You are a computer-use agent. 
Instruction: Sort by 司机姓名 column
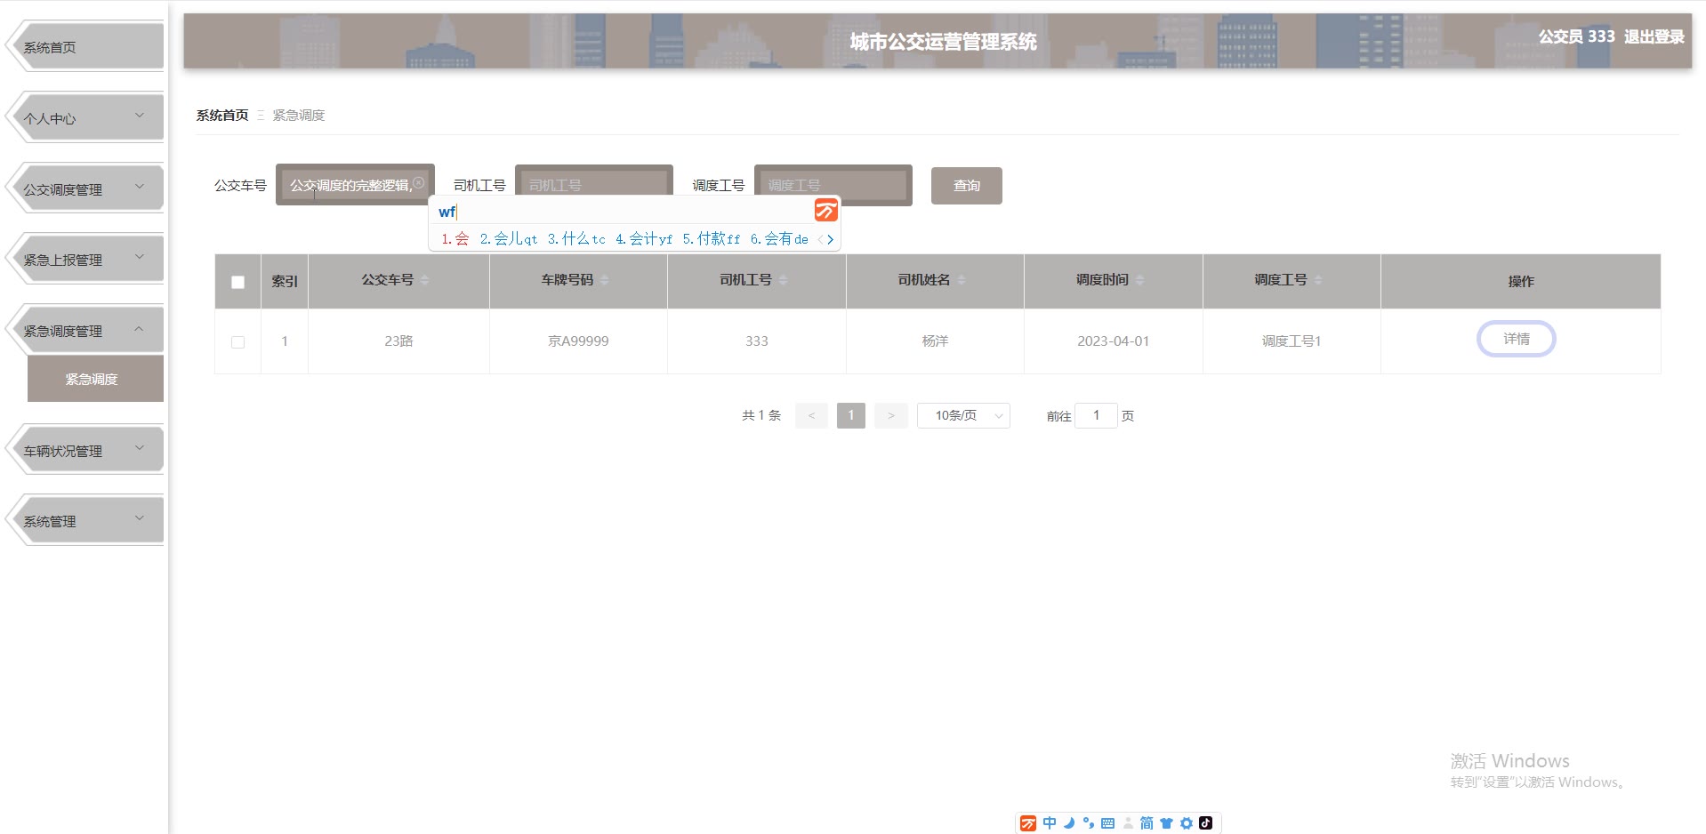tap(962, 280)
